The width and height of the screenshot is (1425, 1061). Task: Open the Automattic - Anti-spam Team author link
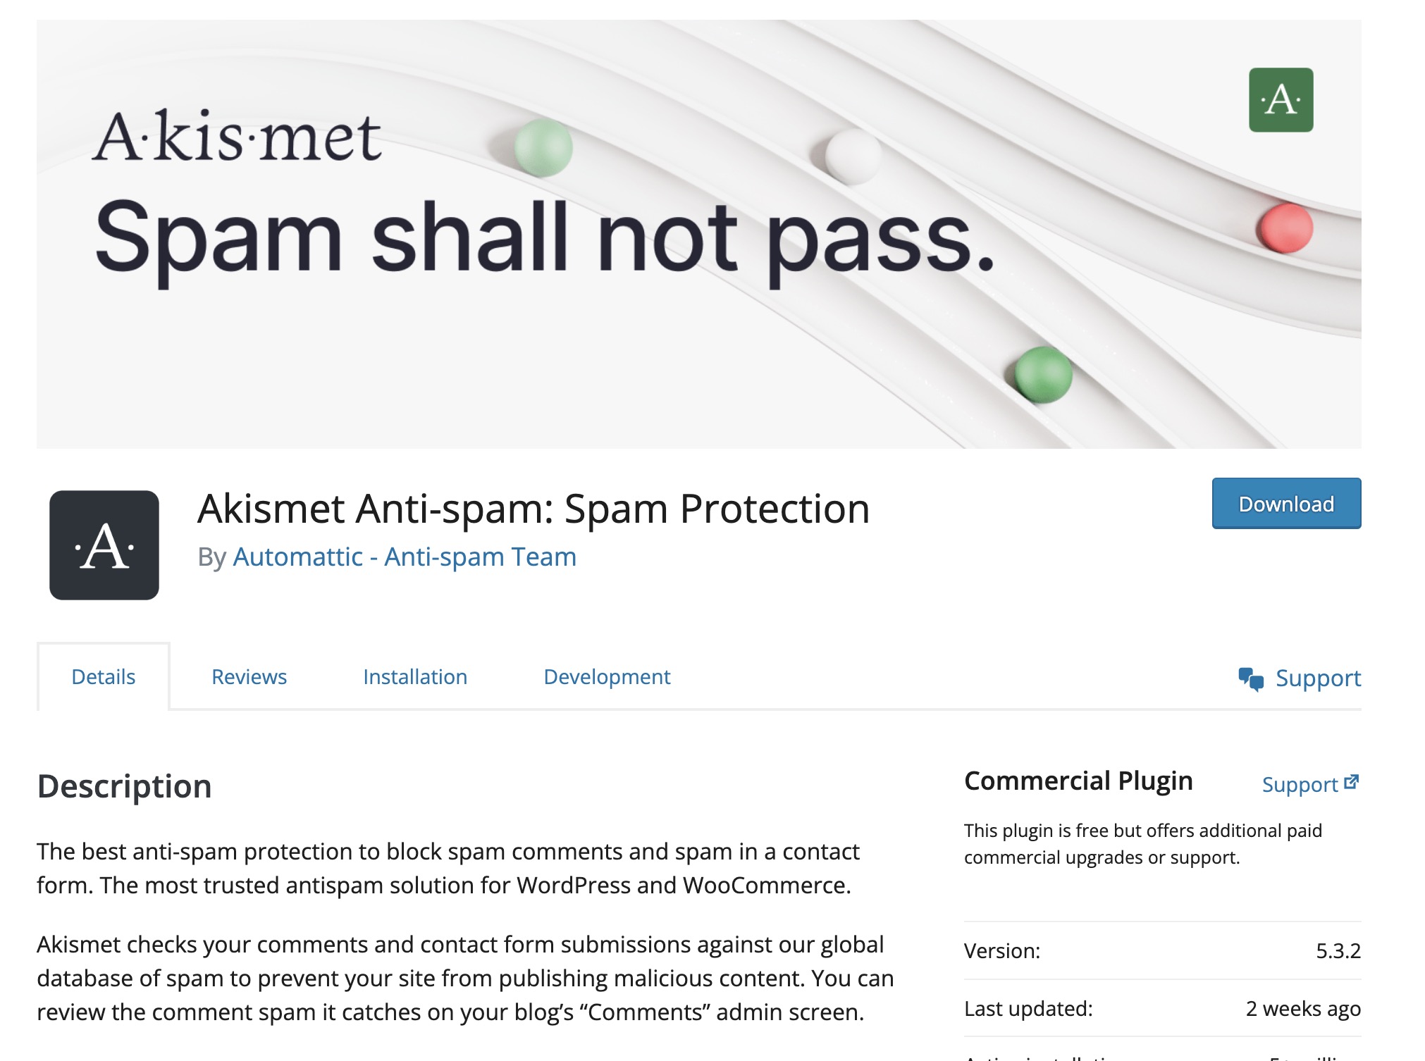[405, 557]
